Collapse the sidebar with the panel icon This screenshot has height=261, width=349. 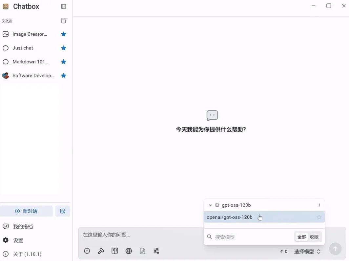coord(63,6)
